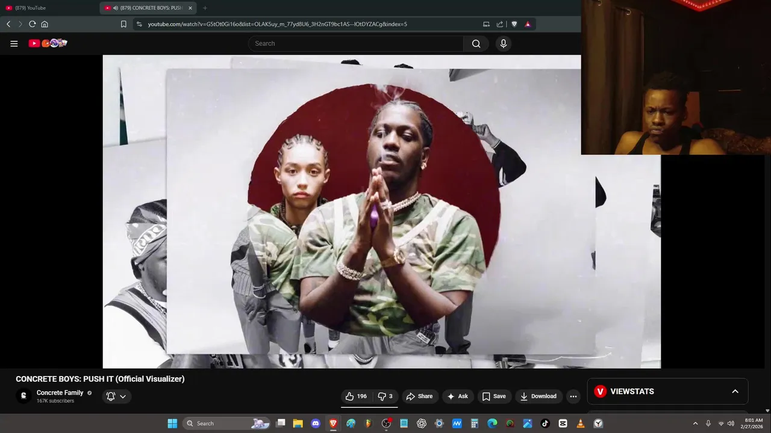
Task: Collapse the VIEWSTATS panel chevron
Action: 735,392
